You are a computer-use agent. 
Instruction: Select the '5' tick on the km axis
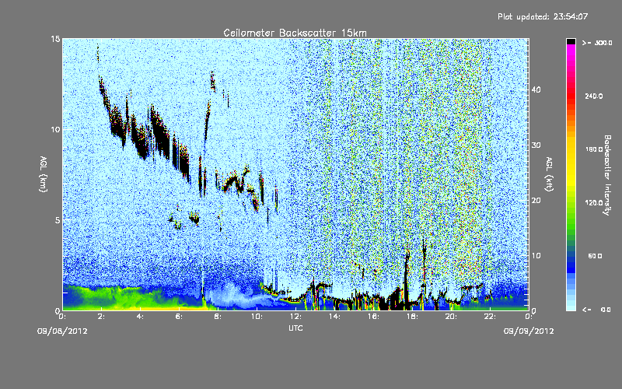[x=58, y=220]
